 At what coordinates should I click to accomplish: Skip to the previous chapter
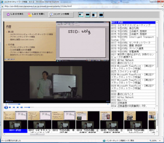click(14, 107)
